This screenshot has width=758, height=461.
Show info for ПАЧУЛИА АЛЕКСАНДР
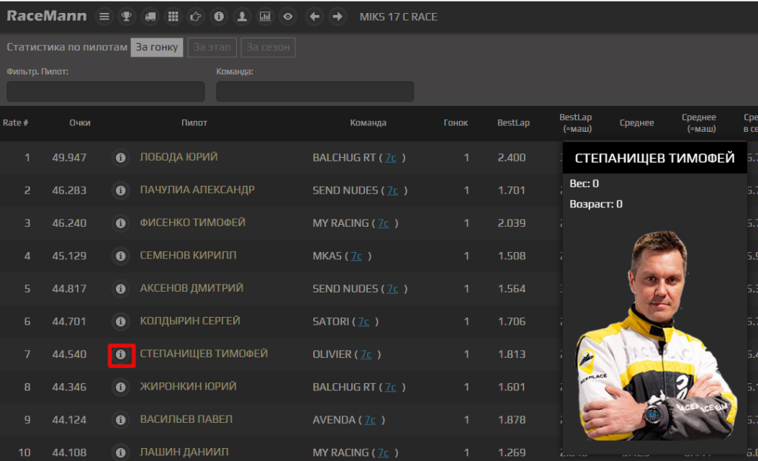pyautogui.click(x=120, y=191)
